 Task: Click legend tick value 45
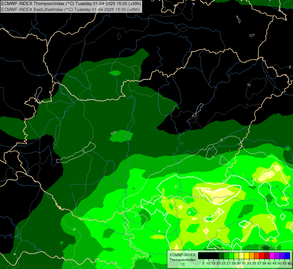(274, 263)
